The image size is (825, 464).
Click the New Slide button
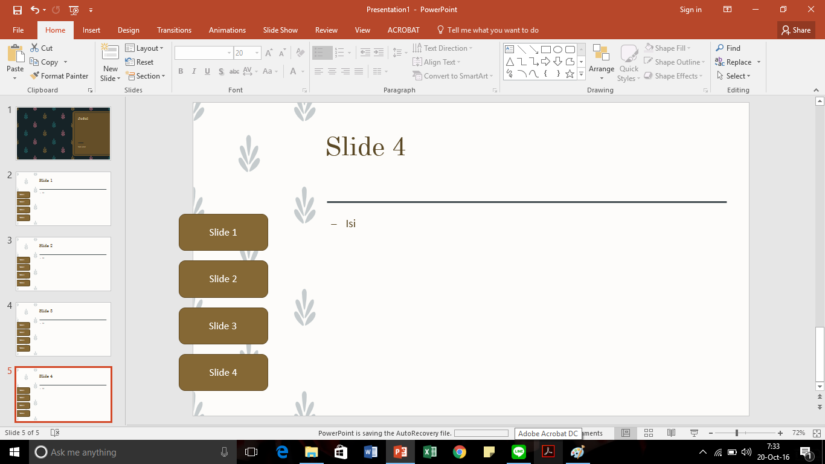(109, 60)
